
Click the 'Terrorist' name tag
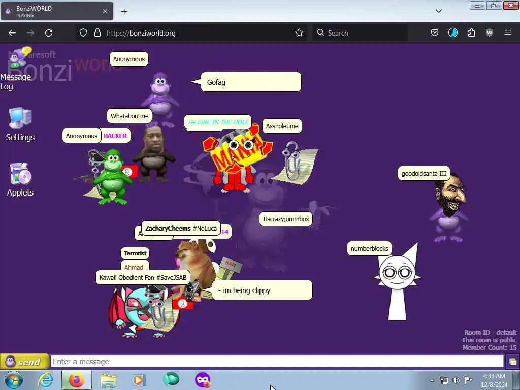pyautogui.click(x=135, y=253)
